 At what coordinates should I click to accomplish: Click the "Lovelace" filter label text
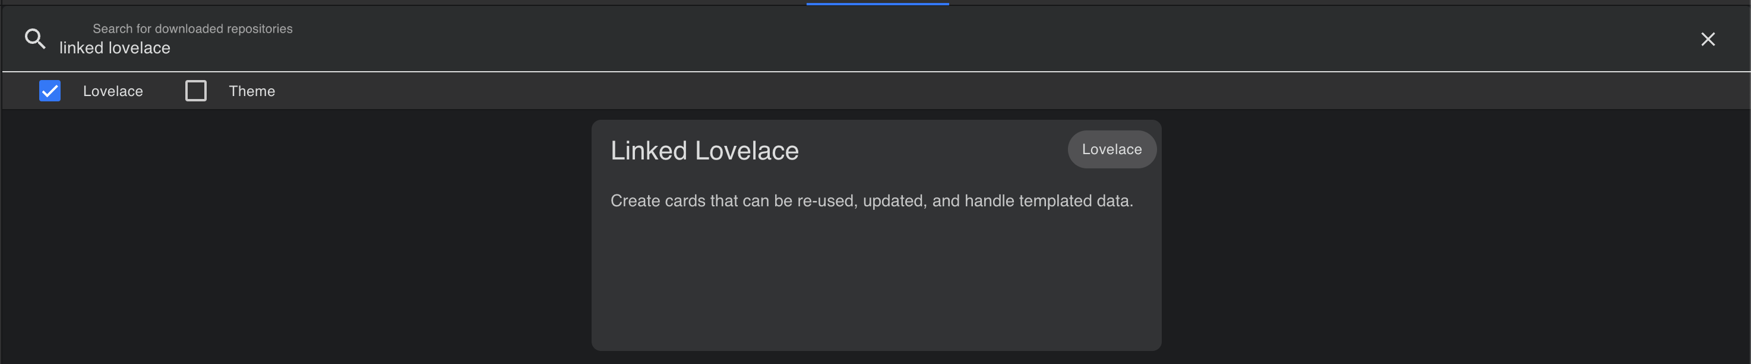click(x=113, y=91)
